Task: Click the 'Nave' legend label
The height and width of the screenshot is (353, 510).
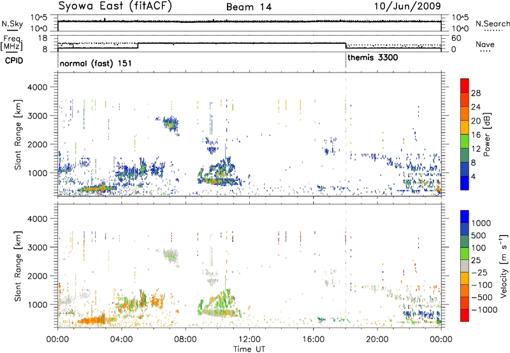Action: point(485,44)
